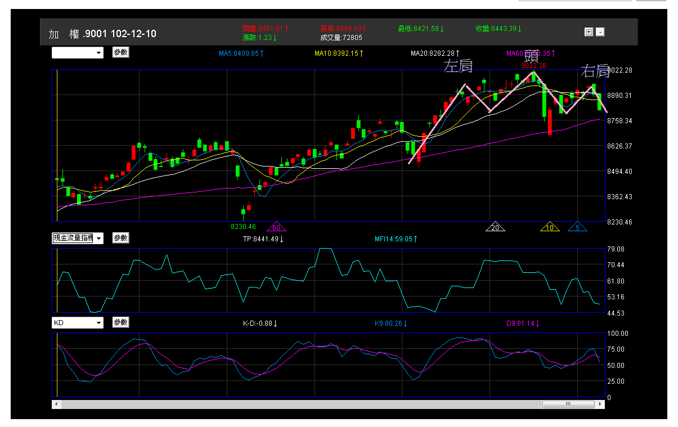Open the 現金流量指標 indicator dropdown
Viewport: 678px width, 427px height.
(x=78, y=239)
